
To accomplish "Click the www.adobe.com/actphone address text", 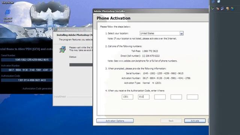I will click(132, 61).
